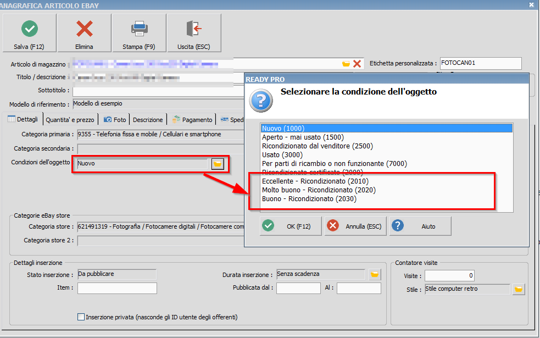Viewport: 540px width, 338px height.
Task: Open the Descrizione tab
Action: coord(148,120)
